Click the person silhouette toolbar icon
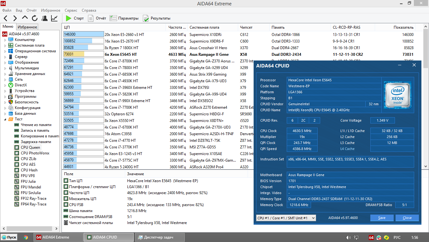429x242 pixels. [x=44, y=18]
